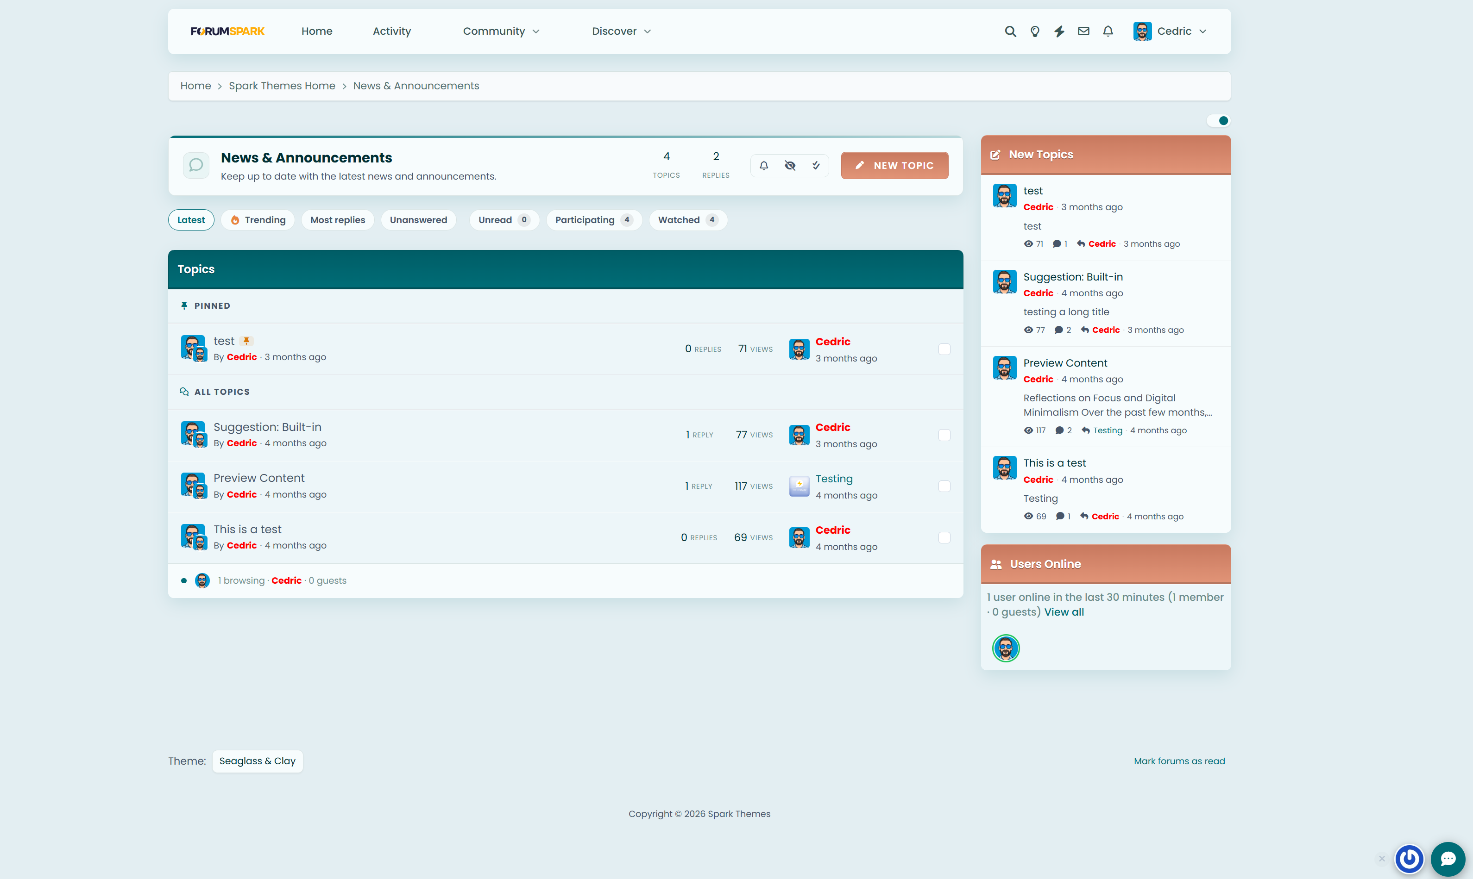Image resolution: width=1473 pixels, height=879 pixels.
Task: Dismiss the small x near power widget
Action: tap(1382, 859)
